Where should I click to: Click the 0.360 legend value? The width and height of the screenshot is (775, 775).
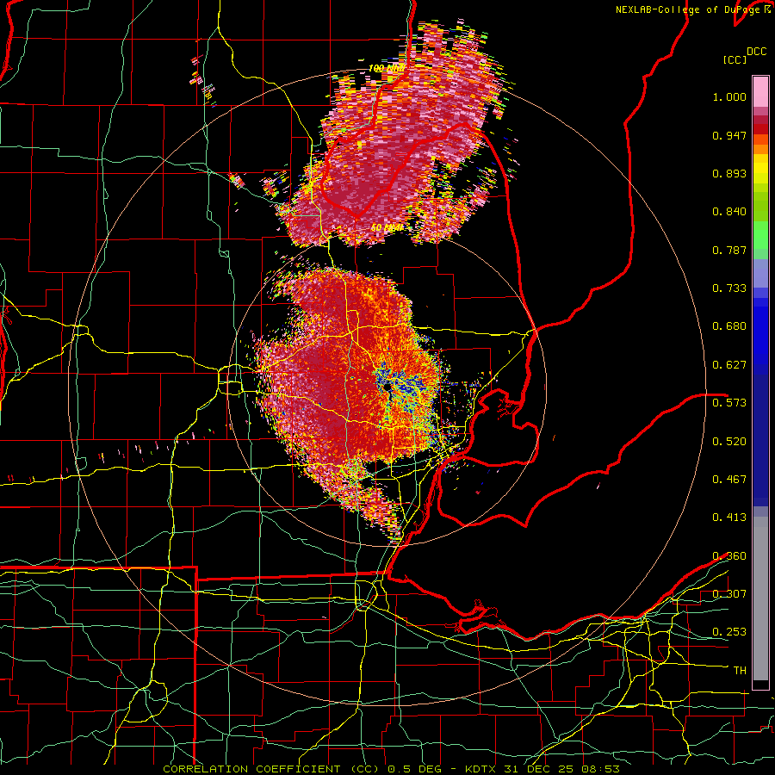coord(729,556)
